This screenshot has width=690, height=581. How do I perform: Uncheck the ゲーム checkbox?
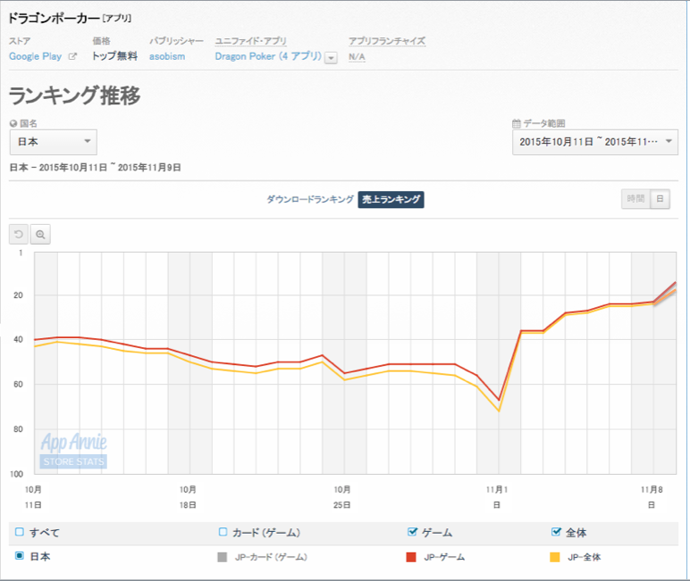point(412,532)
